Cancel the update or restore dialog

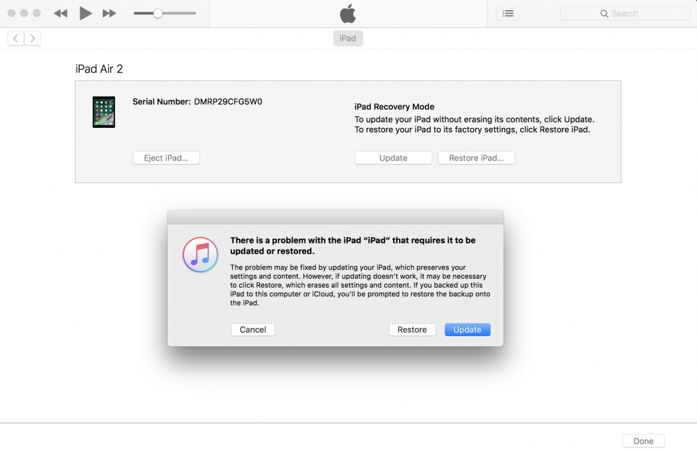coord(253,330)
